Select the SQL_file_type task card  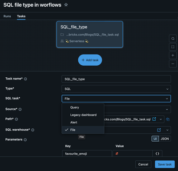90,34
